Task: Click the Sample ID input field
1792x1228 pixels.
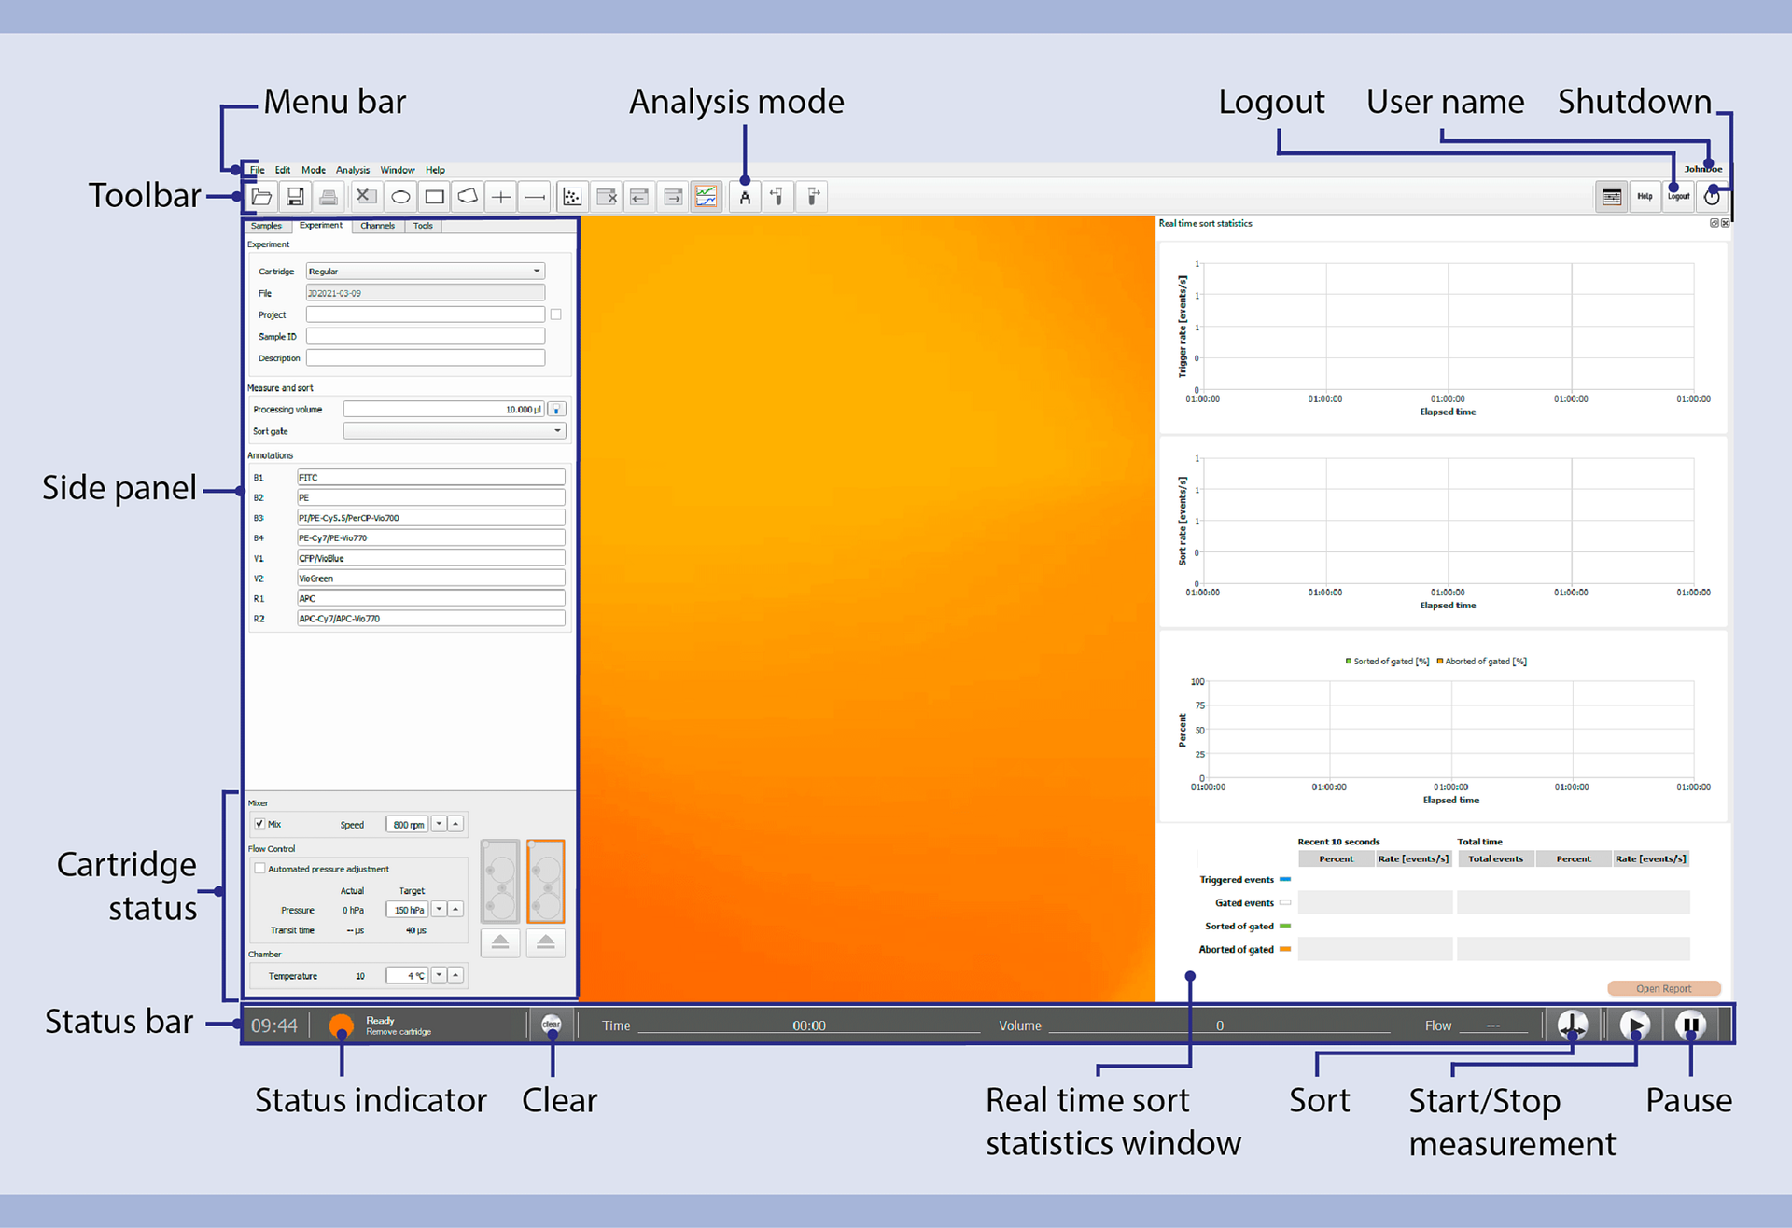Action: pos(426,336)
